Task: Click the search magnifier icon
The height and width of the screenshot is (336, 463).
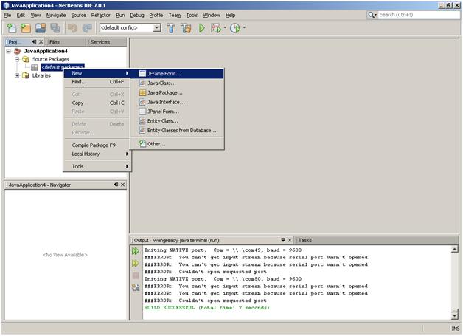Action: [372, 15]
